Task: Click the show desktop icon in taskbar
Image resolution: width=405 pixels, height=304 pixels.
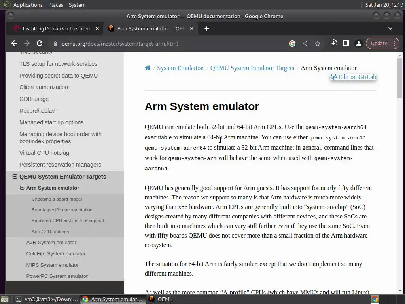Action: click(5, 299)
